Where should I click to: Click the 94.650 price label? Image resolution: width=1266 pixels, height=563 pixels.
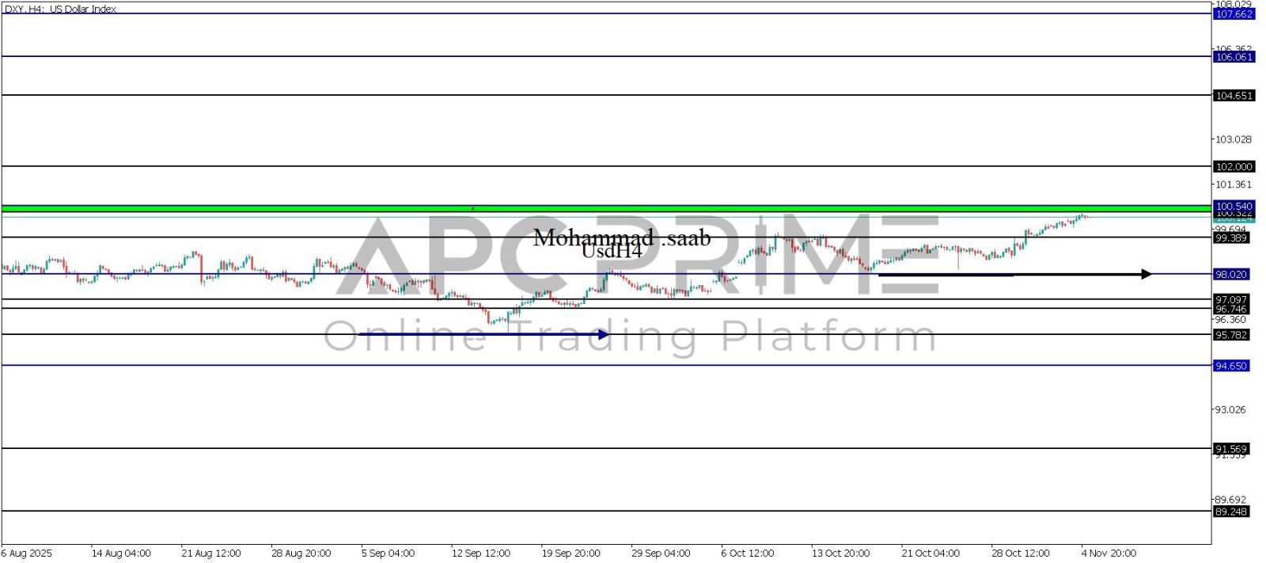(1231, 366)
